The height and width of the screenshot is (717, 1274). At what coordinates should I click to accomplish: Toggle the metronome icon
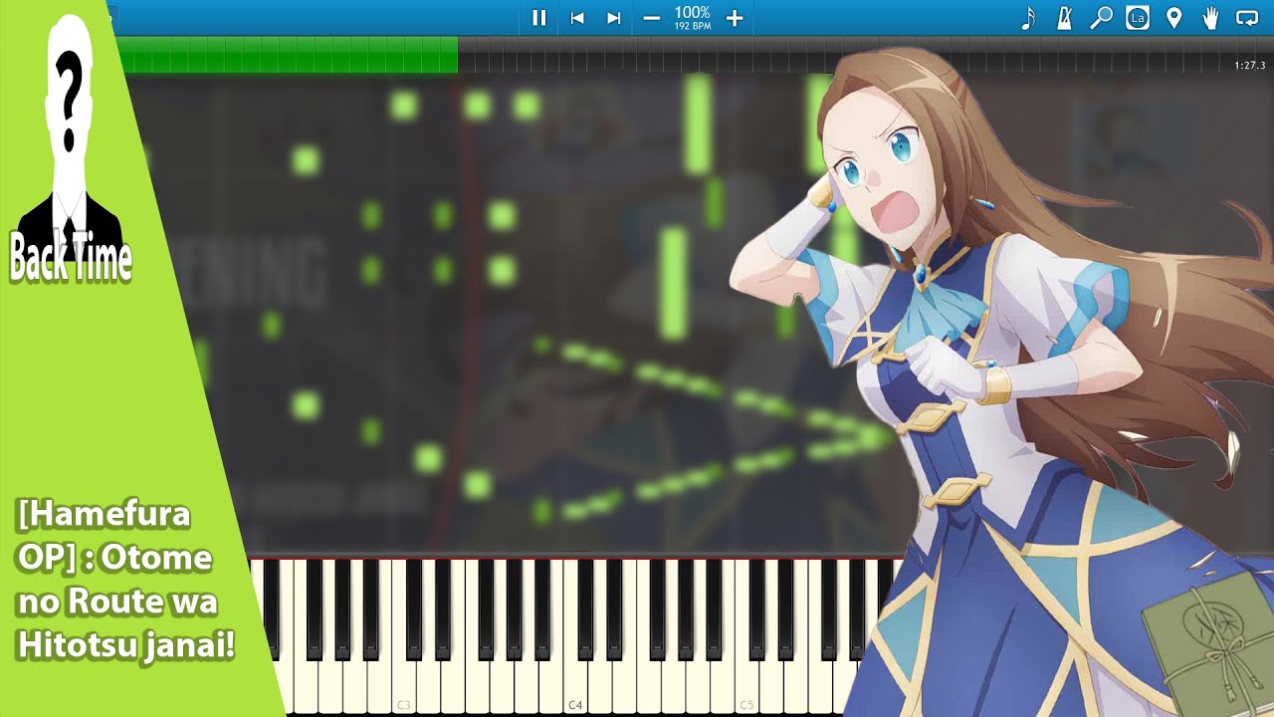click(x=1064, y=18)
